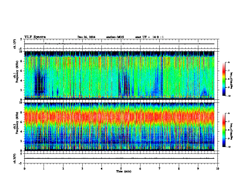Select the date "Dec. 26, 2024" in the header
This screenshot has height=189, width=245.
[x=86, y=37]
